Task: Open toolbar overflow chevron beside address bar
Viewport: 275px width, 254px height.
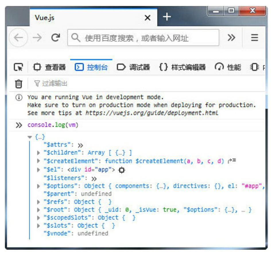Action: click(231, 37)
